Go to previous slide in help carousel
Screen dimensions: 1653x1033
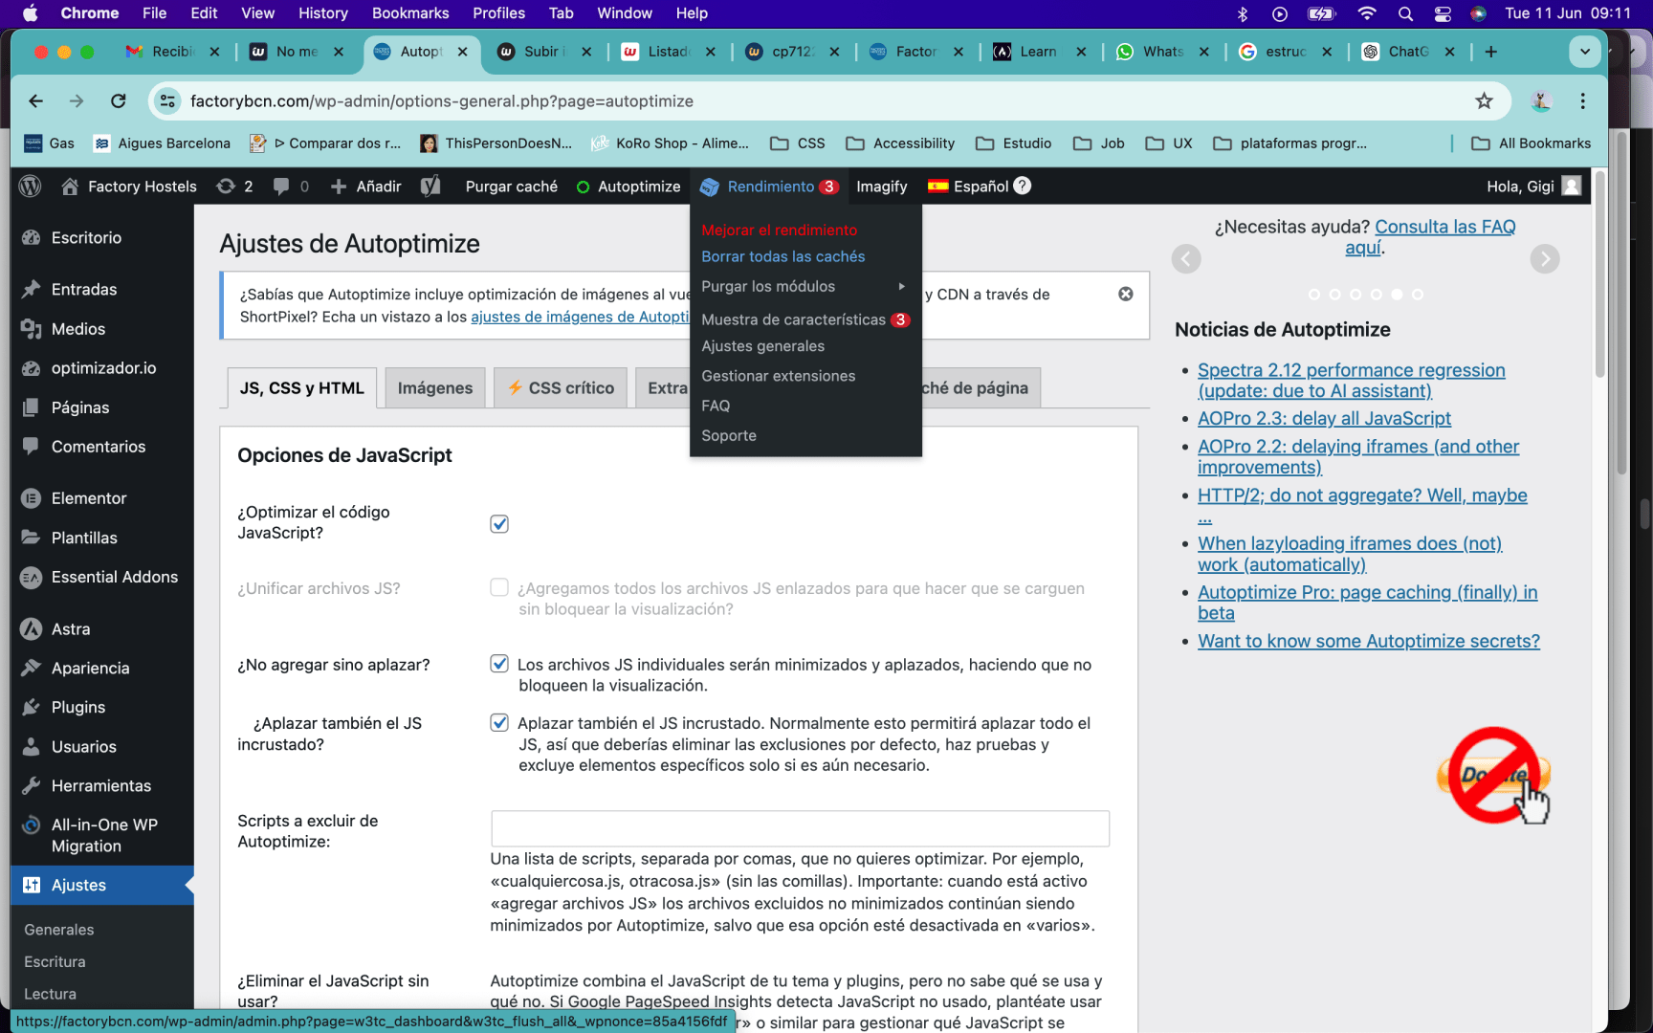[x=1186, y=259]
